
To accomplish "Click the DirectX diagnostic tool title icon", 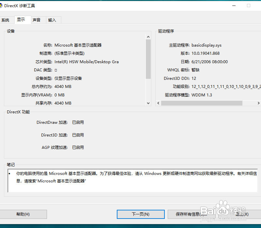I will pyautogui.click(x=1, y=6).
